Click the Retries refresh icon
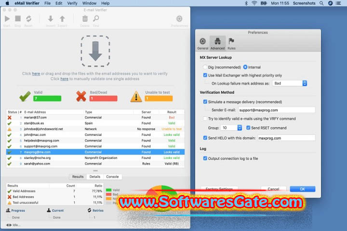This screenshot has height=231, width=347. [90, 210]
